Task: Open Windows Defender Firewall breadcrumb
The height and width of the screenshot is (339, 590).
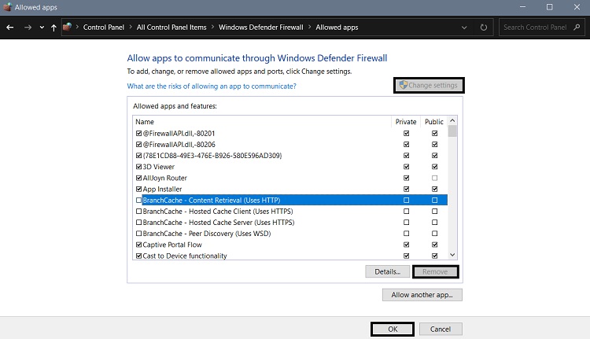Action: point(261,28)
